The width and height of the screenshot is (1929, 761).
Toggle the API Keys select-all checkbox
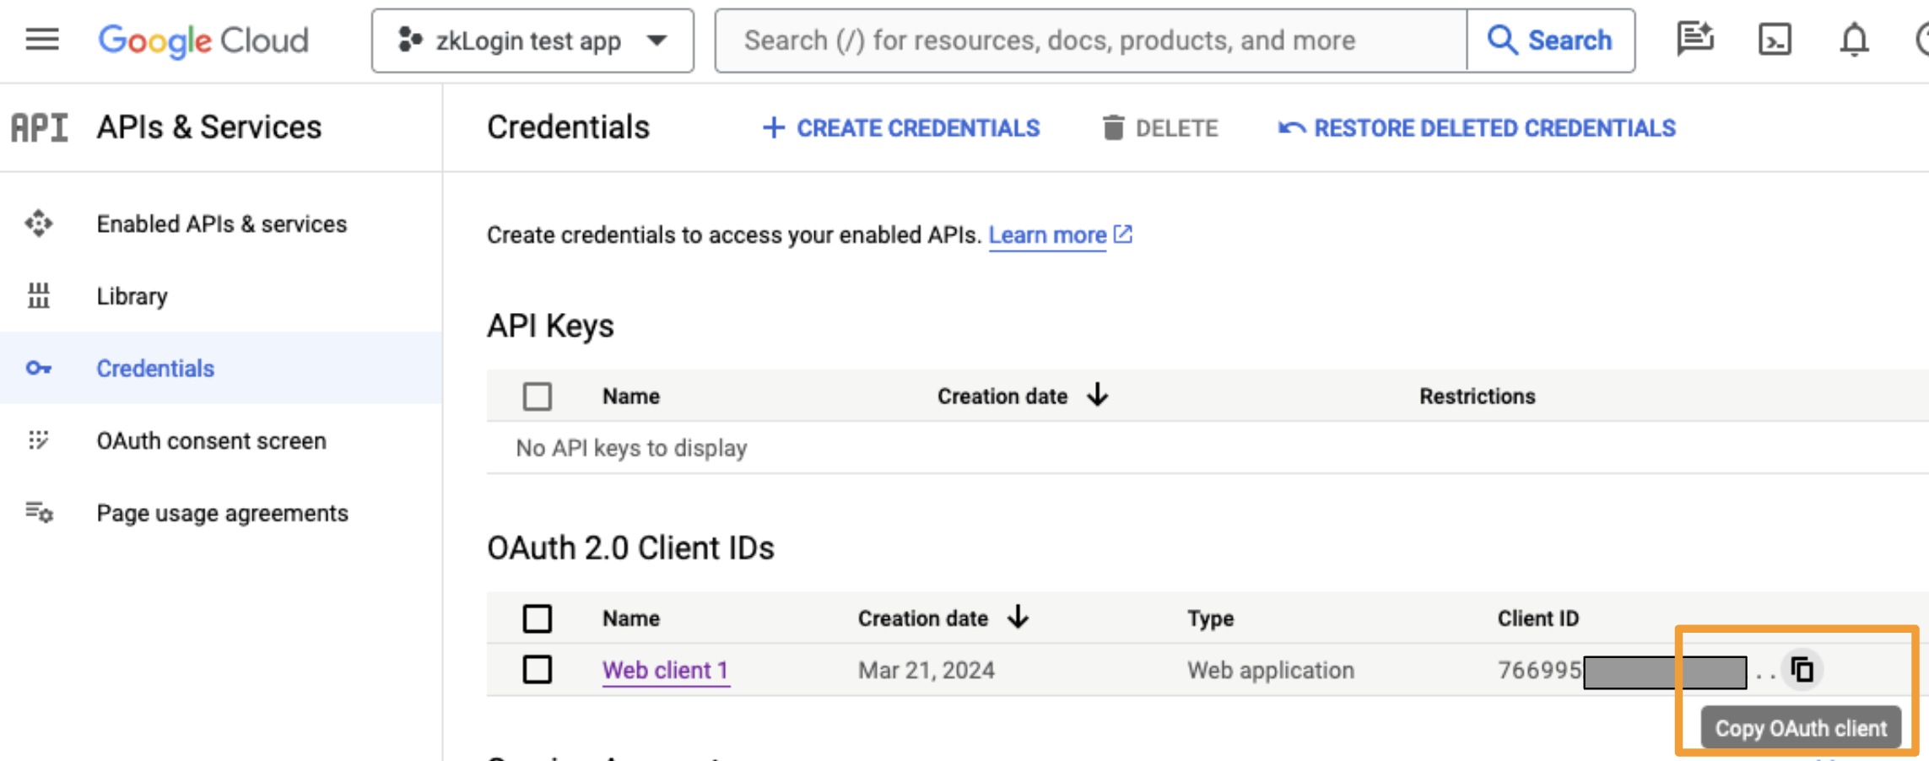click(x=538, y=397)
